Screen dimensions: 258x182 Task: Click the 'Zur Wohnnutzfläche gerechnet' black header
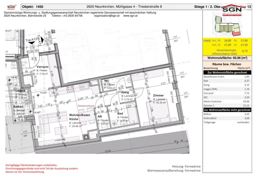coord(227,72)
